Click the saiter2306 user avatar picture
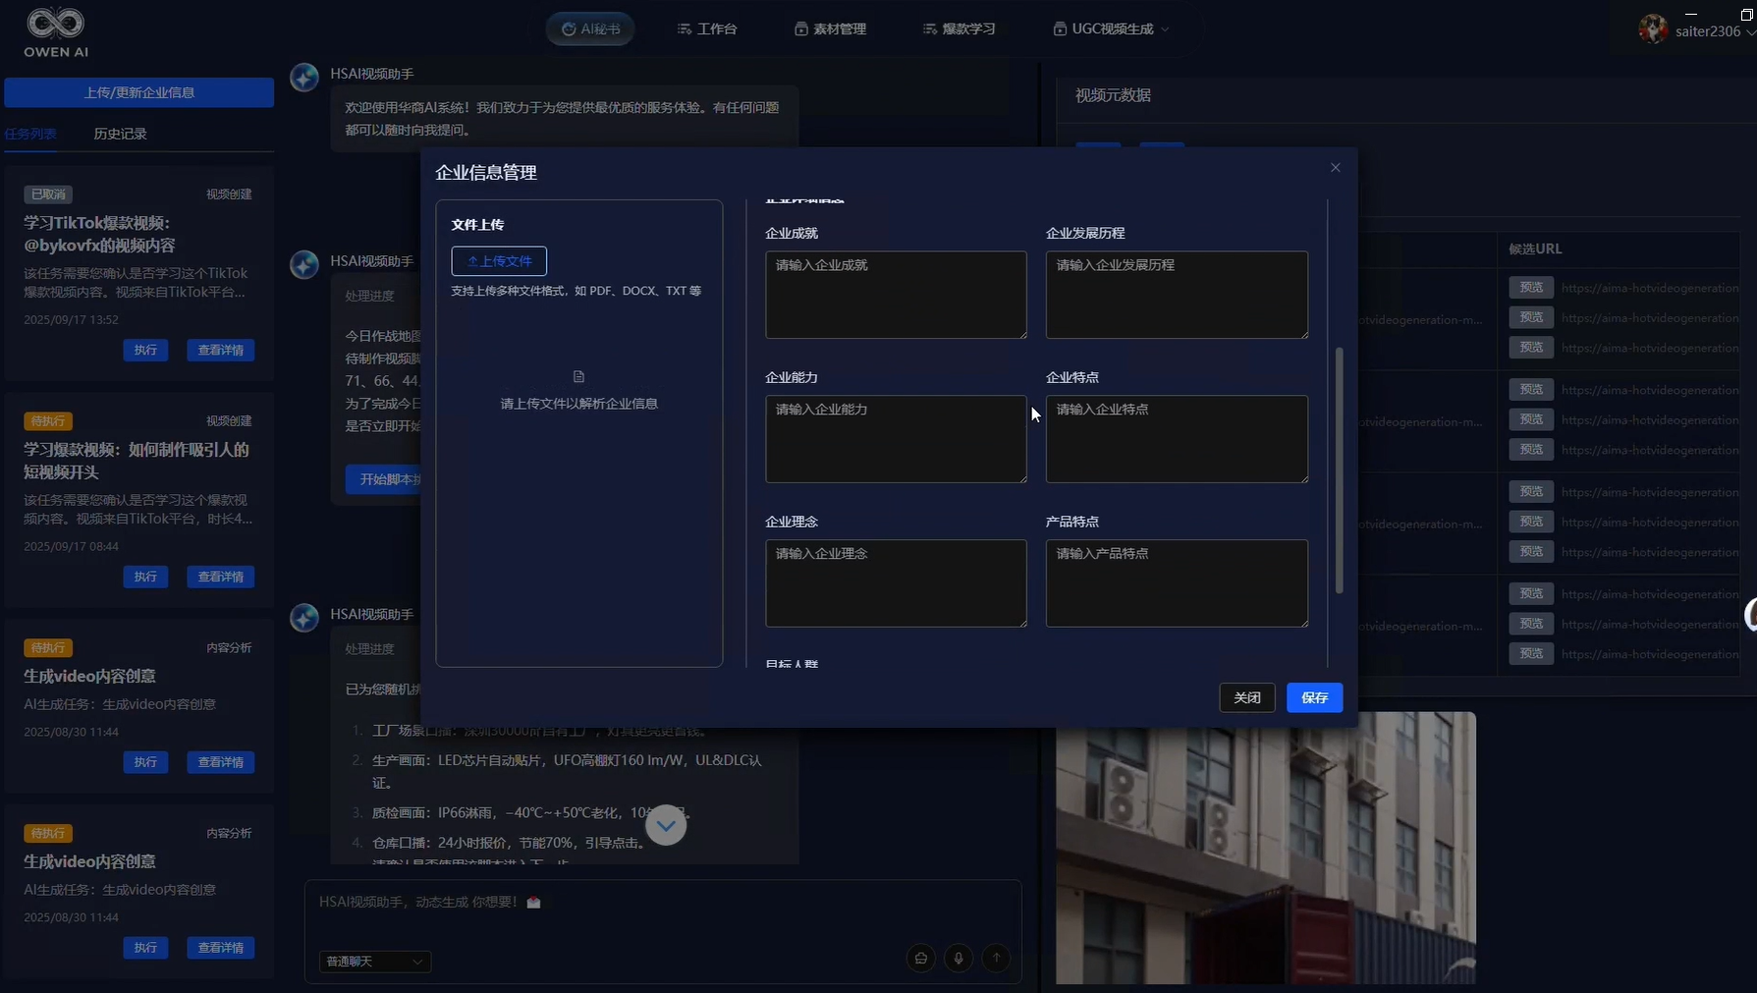The image size is (1757, 993). [1653, 29]
